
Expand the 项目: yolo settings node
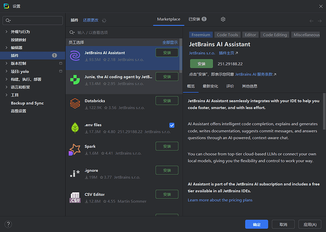[6, 71]
